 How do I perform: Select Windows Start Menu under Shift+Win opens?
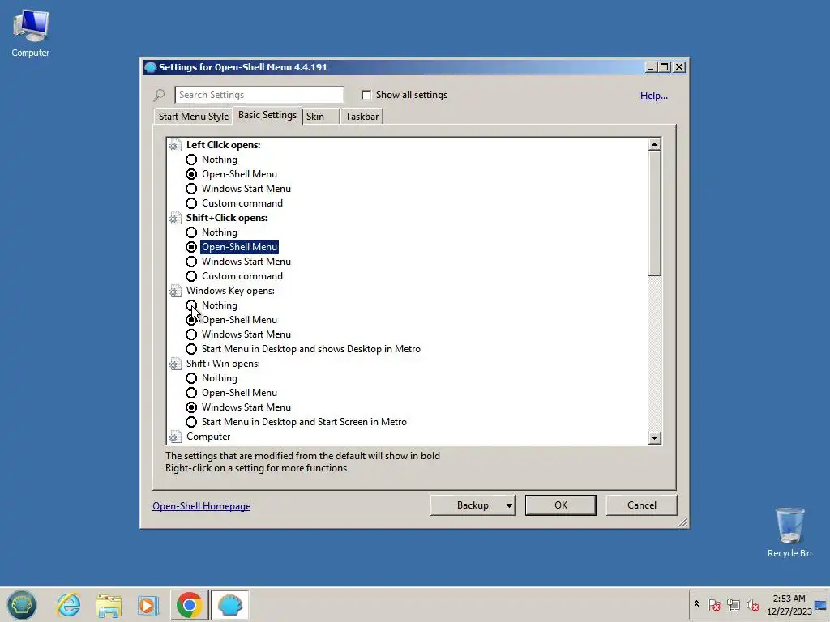coord(191,407)
